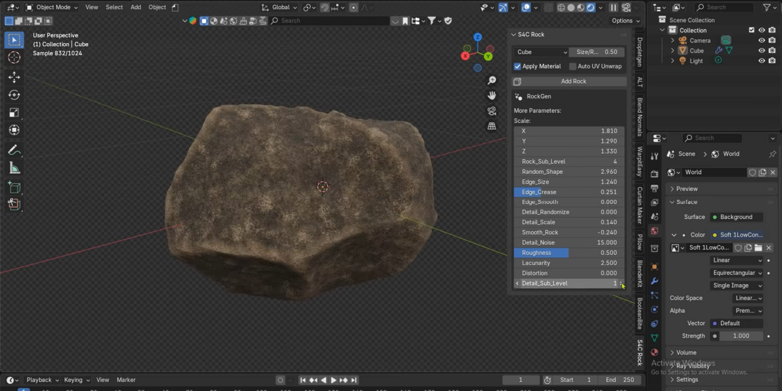Select the Rotate tool in the toolbar
782x391 pixels.
(x=14, y=95)
